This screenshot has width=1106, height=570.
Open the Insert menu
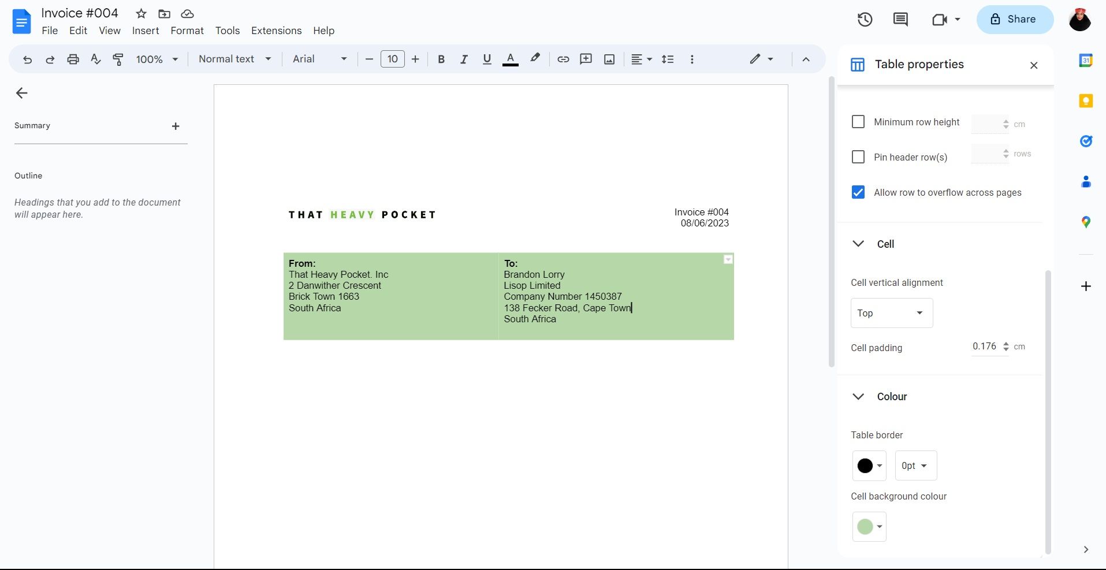click(146, 31)
